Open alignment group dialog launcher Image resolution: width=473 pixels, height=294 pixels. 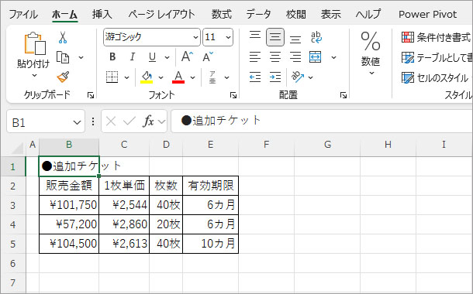(x=343, y=95)
